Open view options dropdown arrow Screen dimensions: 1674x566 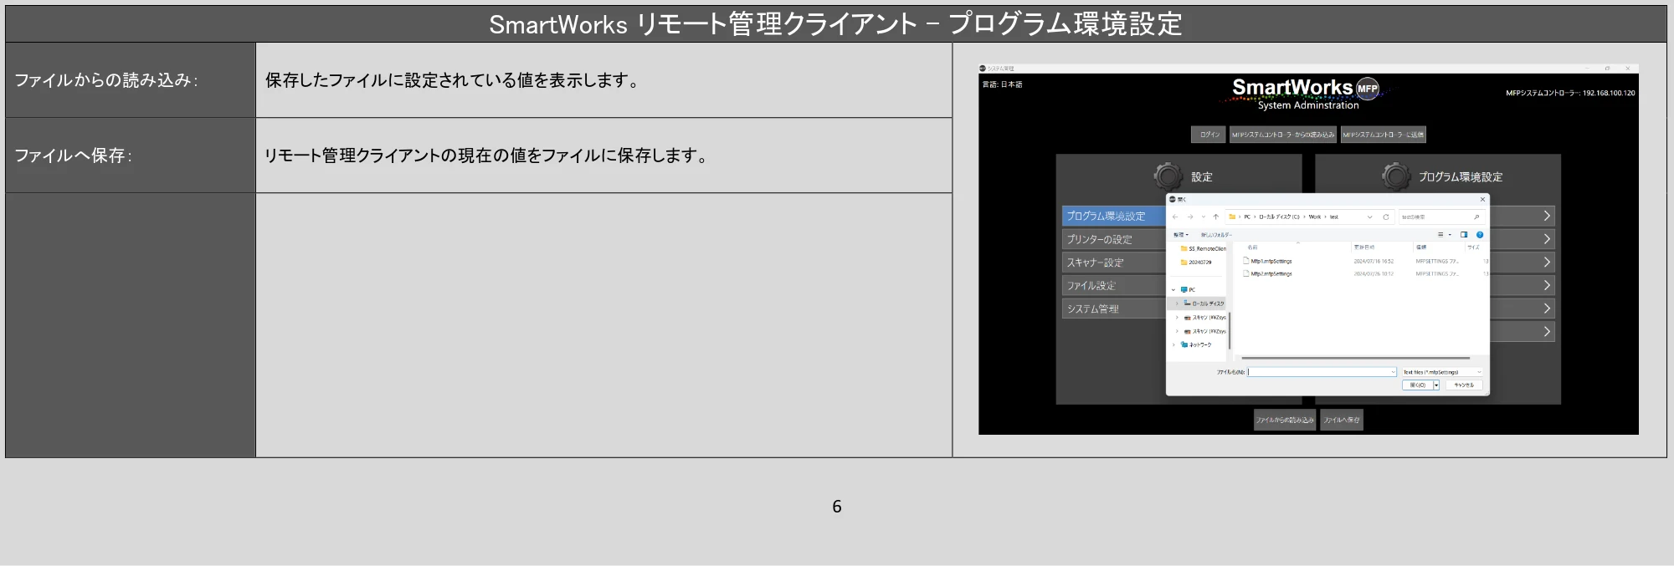(x=1450, y=235)
